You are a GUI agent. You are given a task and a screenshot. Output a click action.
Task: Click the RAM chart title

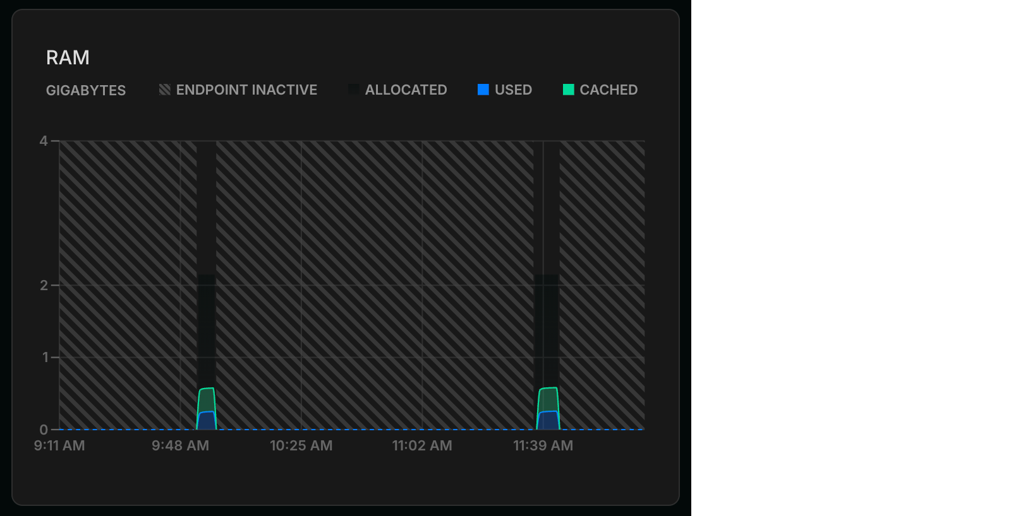coord(68,57)
